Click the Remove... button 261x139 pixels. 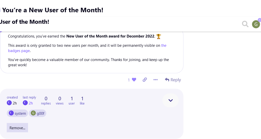pyautogui.click(x=17, y=128)
